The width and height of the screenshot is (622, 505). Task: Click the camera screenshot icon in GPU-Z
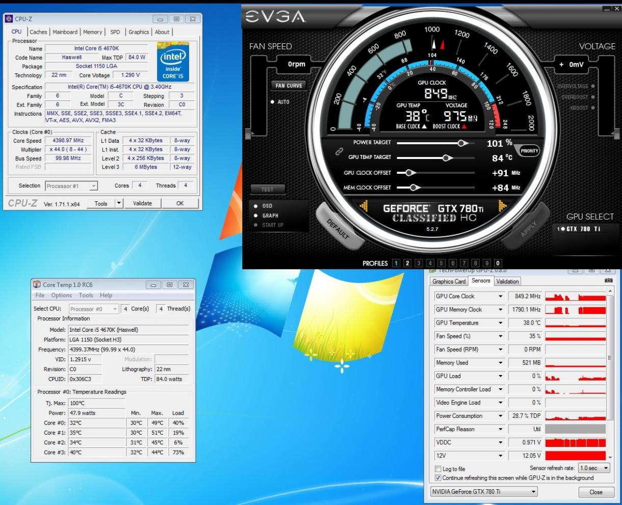608,281
